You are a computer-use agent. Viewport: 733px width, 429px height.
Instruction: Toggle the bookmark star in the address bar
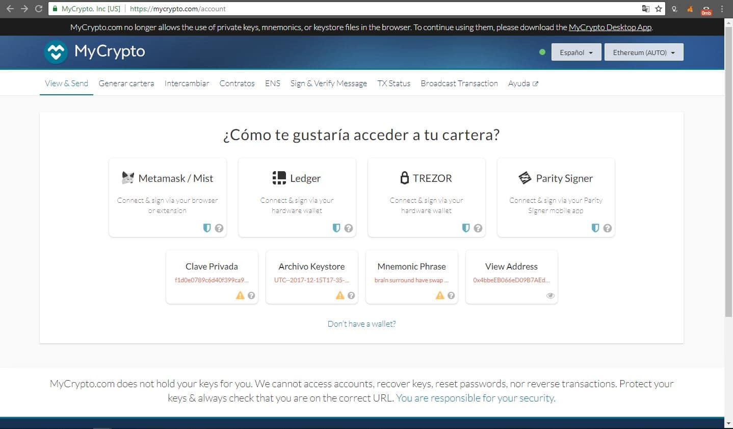click(x=658, y=8)
